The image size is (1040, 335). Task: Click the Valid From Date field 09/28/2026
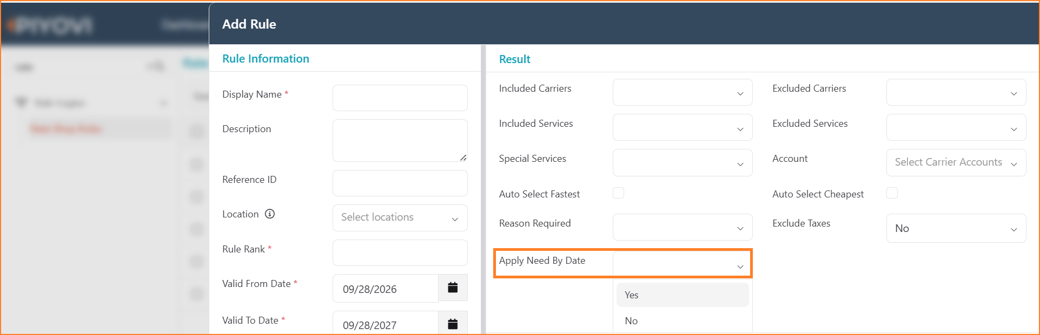(x=385, y=289)
